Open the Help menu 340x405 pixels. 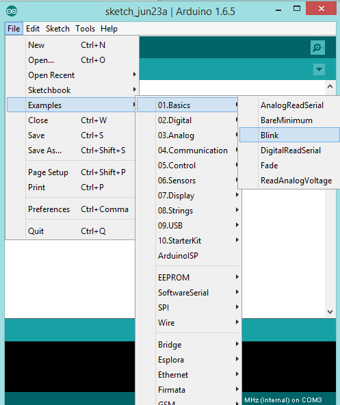(109, 29)
